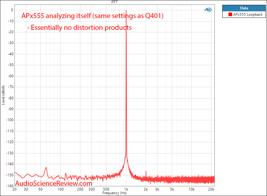Click the 0 level axis tick label
This screenshot has width=267, height=196.
pyautogui.click(x=12, y=10)
